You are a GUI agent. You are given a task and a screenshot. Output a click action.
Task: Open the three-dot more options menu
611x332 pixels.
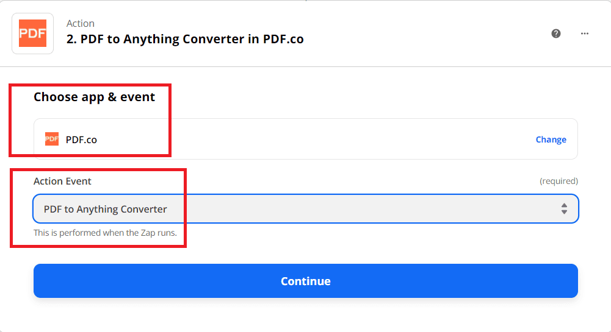coord(585,34)
